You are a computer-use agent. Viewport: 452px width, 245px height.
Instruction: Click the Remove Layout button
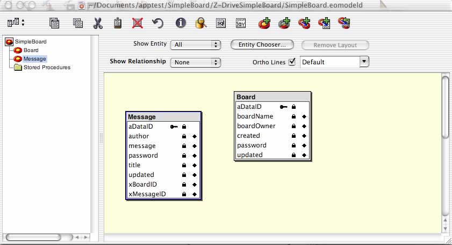pyautogui.click(x=336, y=45)
